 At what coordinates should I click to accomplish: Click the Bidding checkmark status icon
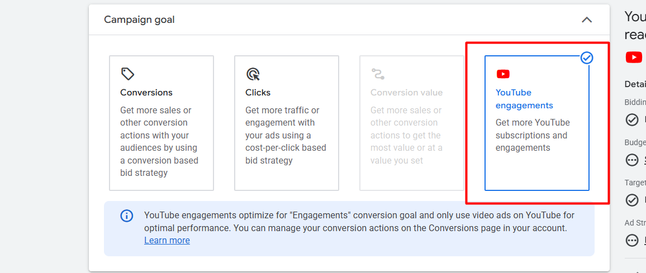tap(632, 119)
